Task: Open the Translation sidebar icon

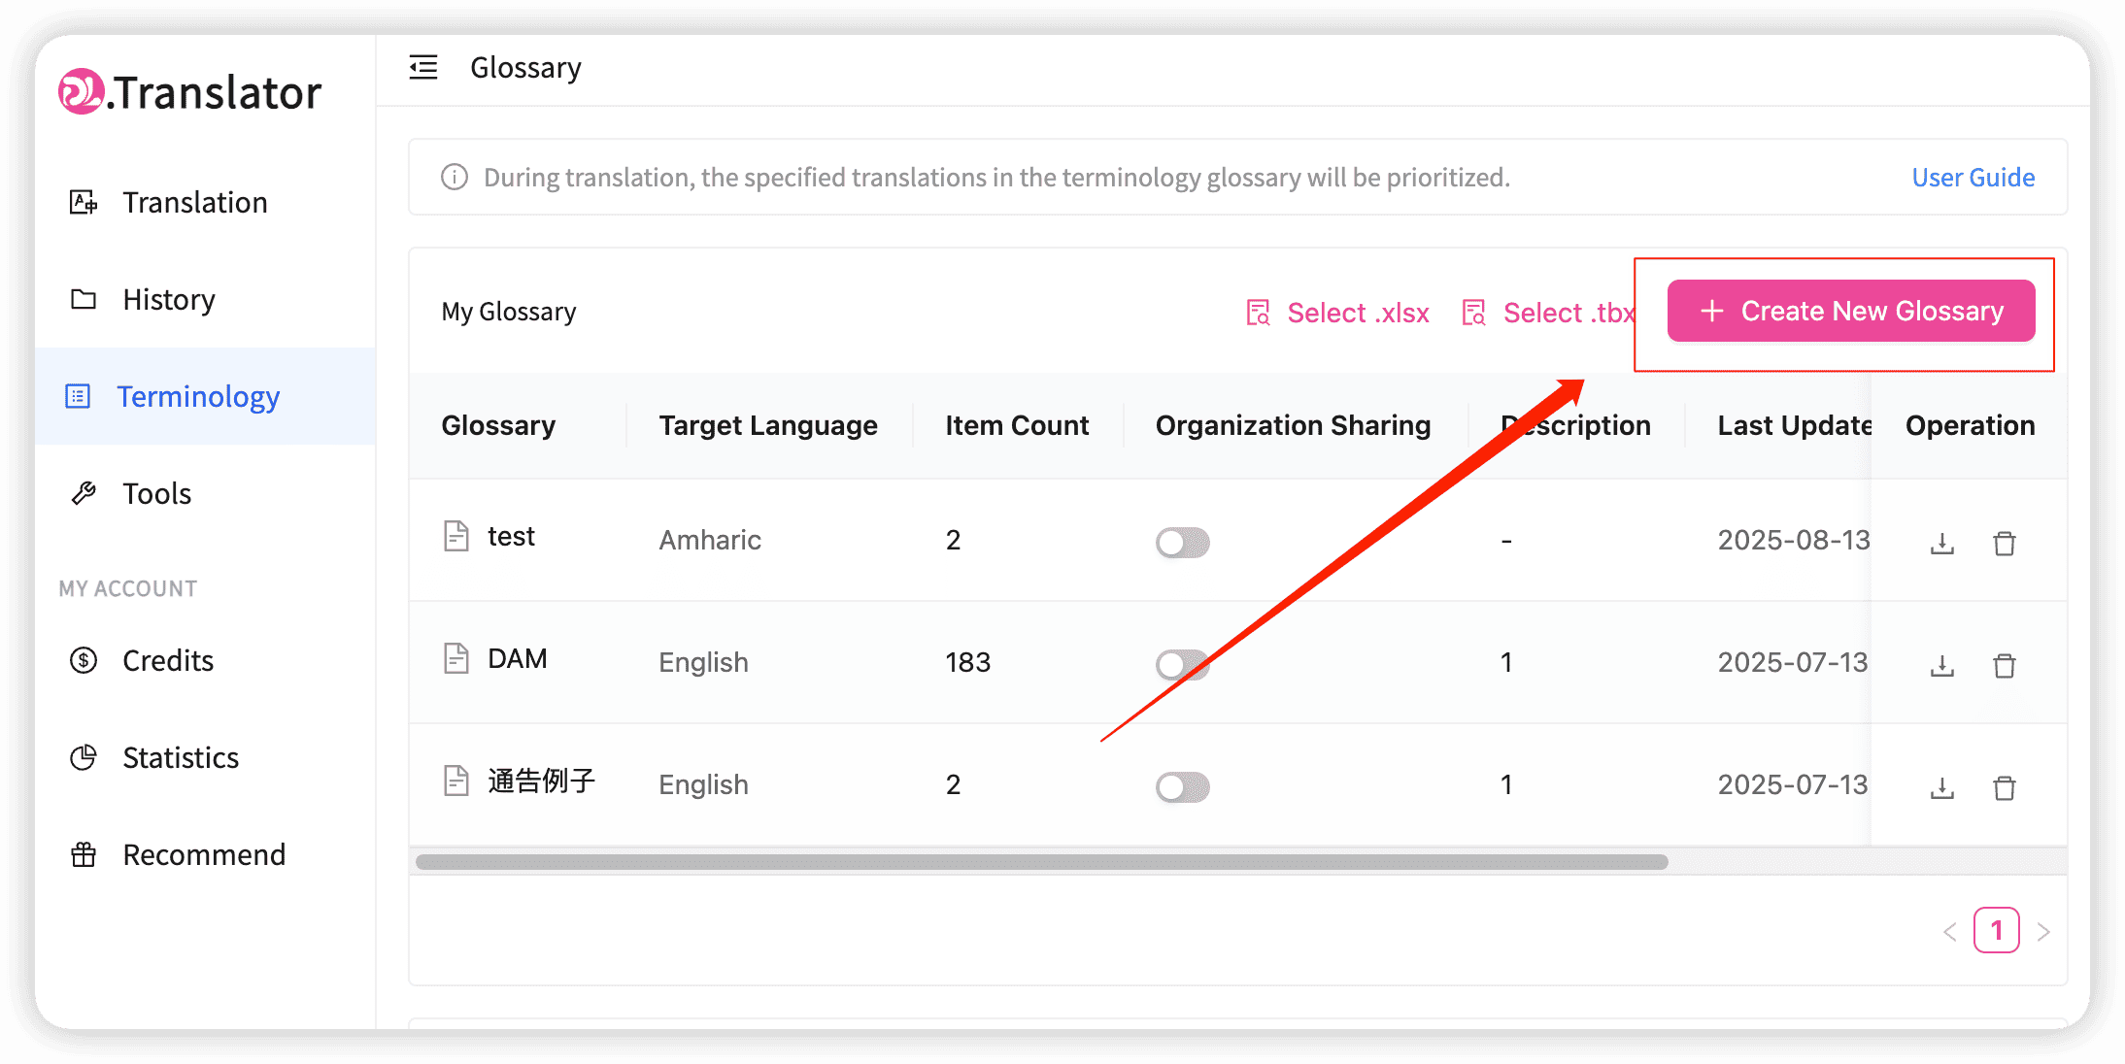Action: click(x=83, y=202)
